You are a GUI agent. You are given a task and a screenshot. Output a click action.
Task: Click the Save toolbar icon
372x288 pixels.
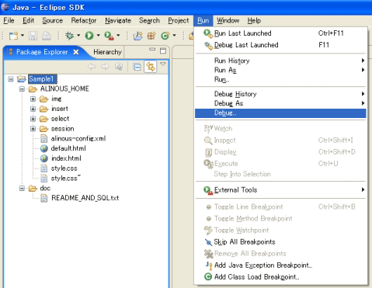[33, 36]
